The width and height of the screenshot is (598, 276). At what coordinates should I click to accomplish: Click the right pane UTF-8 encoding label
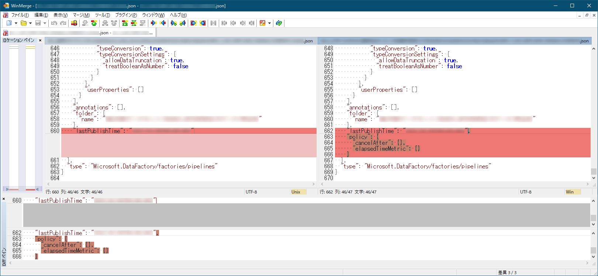(526, 192)
